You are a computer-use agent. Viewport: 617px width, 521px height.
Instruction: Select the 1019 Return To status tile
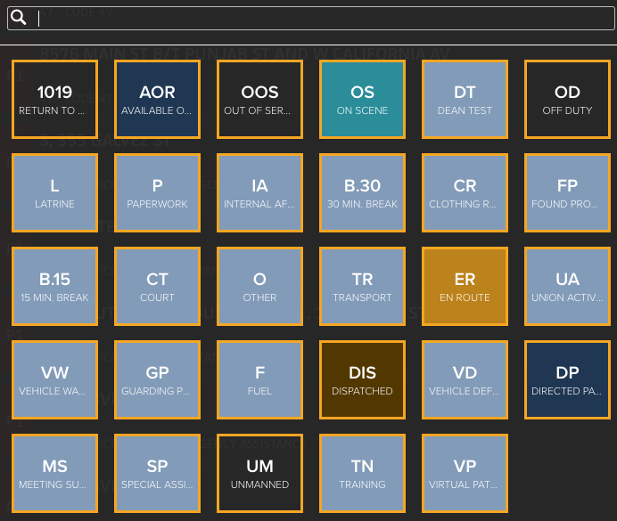coord(54,100)
